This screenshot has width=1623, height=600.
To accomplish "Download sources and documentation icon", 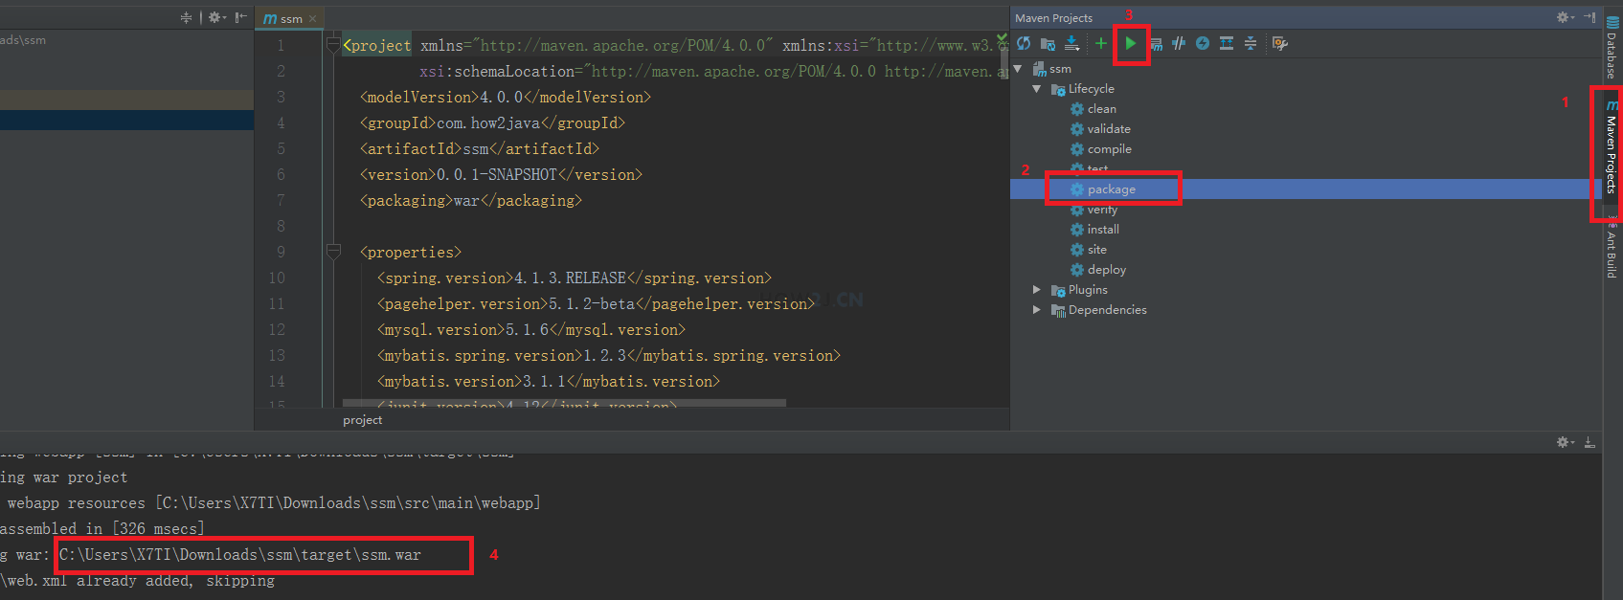I will (x=1072, y=43).
